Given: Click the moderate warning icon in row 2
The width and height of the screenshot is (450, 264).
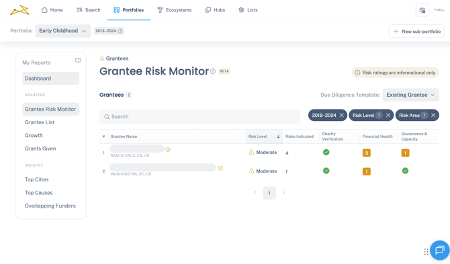Looking at the screenshot, I should click(x=251, y=171).
